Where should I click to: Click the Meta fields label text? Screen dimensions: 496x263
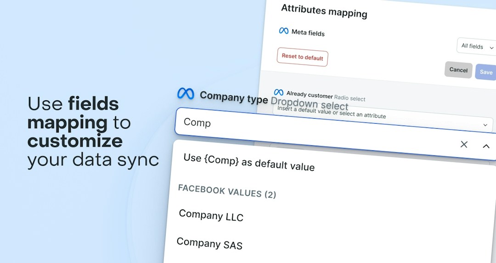(x=308, y=33)
